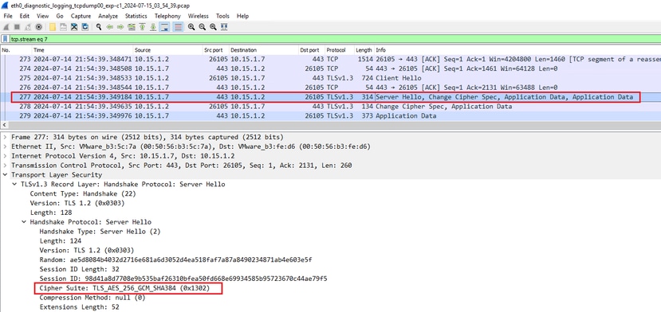Select the Compression Method: null (0) line
Viewport: 661px width, 312px height.
tap(92, 298)
